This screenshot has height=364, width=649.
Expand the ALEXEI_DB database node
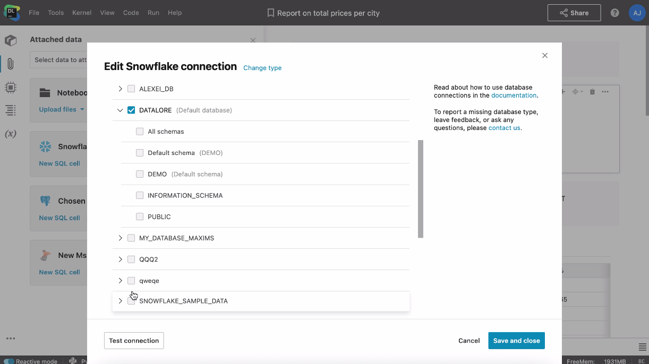[x=120, y=89]
